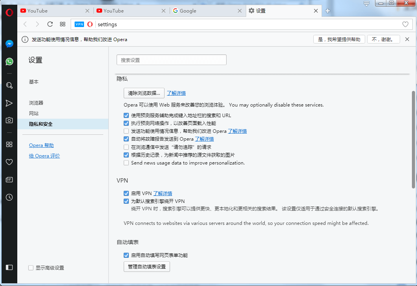Viewport: 417px width, 286px height.
Task: Toggle prediction service for address bar search and URL
Action: click(126, 116)
